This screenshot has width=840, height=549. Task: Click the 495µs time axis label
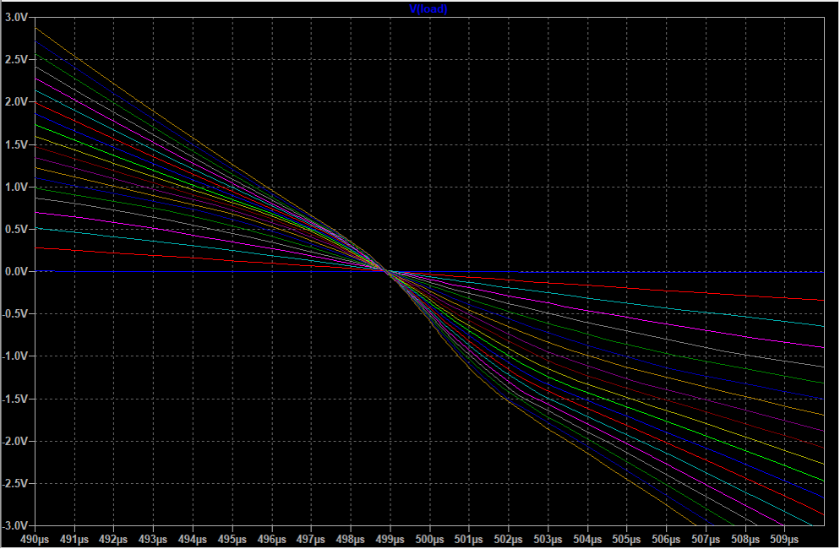coord(232,540)
